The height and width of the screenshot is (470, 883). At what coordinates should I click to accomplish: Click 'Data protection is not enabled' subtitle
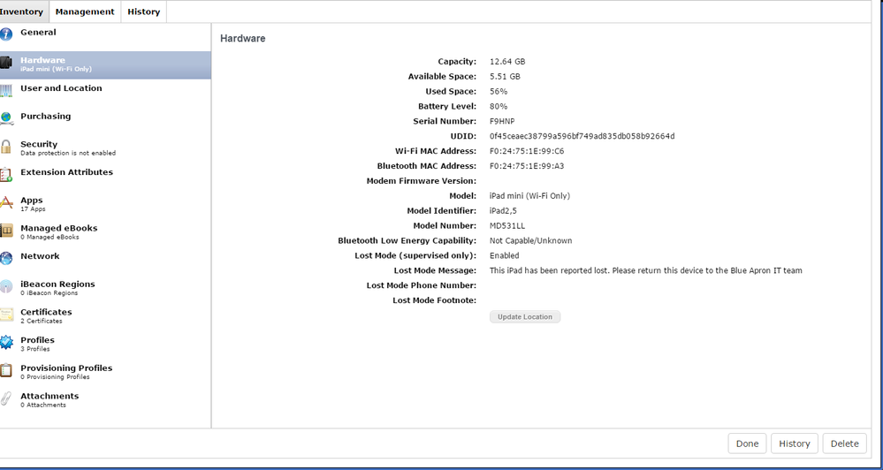[68, 153]
